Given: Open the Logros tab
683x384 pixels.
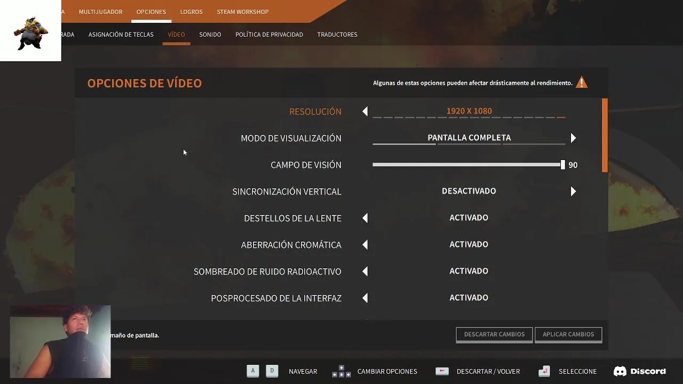Looking at the screenshot, I should [x=191, y=12].
